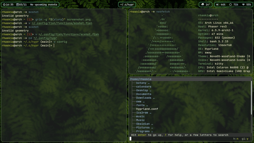Click the battery icon showing 44%
Image resolution: width=254 pixels, height=143 pixels.
[x=218, y=5]
